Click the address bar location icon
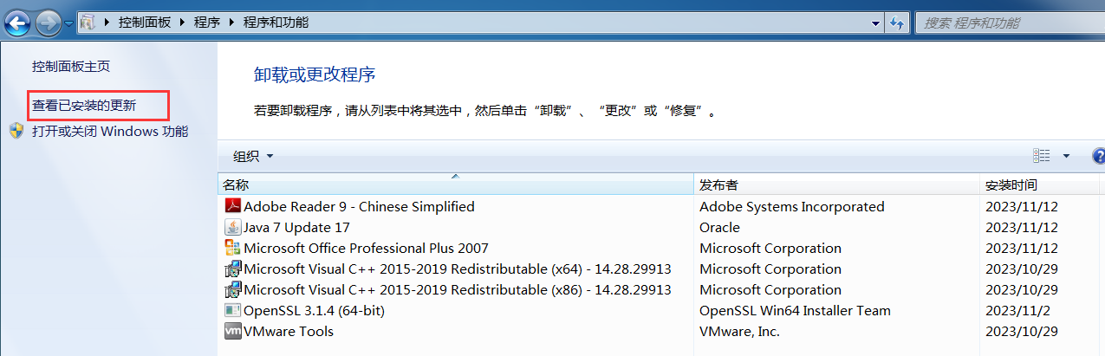Viewport: 1105px width, 356px height. tap(88, 22)
